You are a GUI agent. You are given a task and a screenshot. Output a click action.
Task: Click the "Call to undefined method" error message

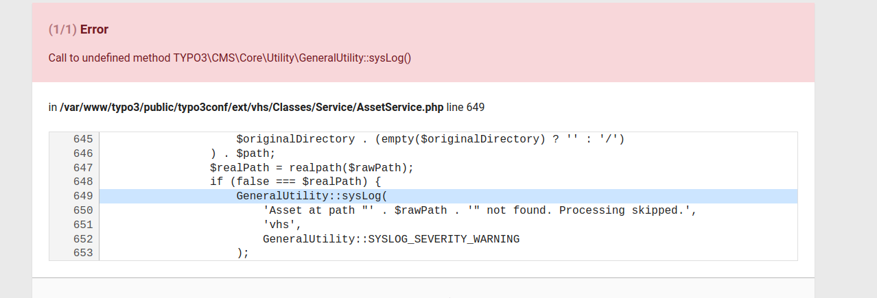[x=229, y=58]
